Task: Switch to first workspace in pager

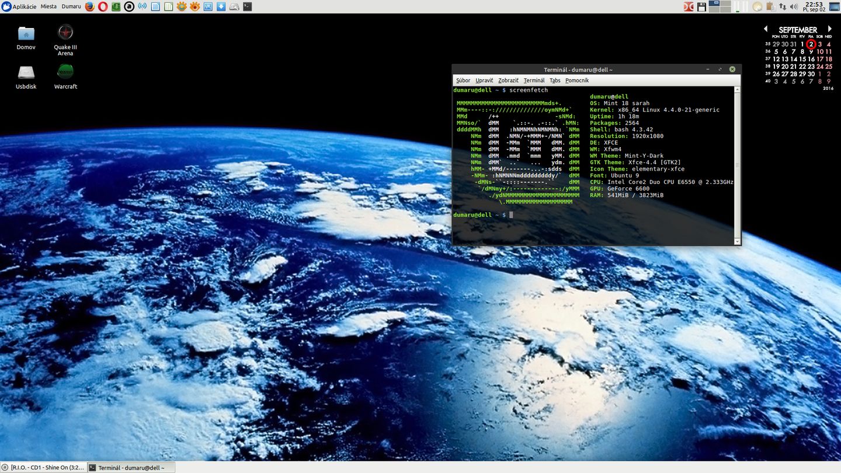Action: pos(714,4)
